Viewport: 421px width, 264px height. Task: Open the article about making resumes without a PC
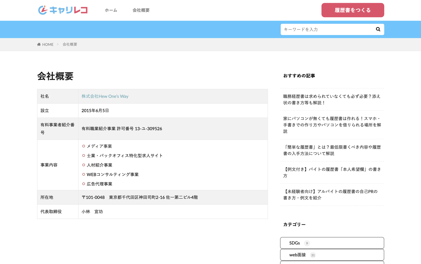pyautogui.click(x=332, y=125)
